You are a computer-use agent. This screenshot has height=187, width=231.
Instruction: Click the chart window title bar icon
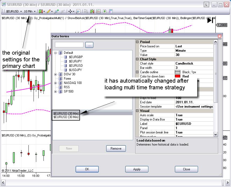click(4, 4)
